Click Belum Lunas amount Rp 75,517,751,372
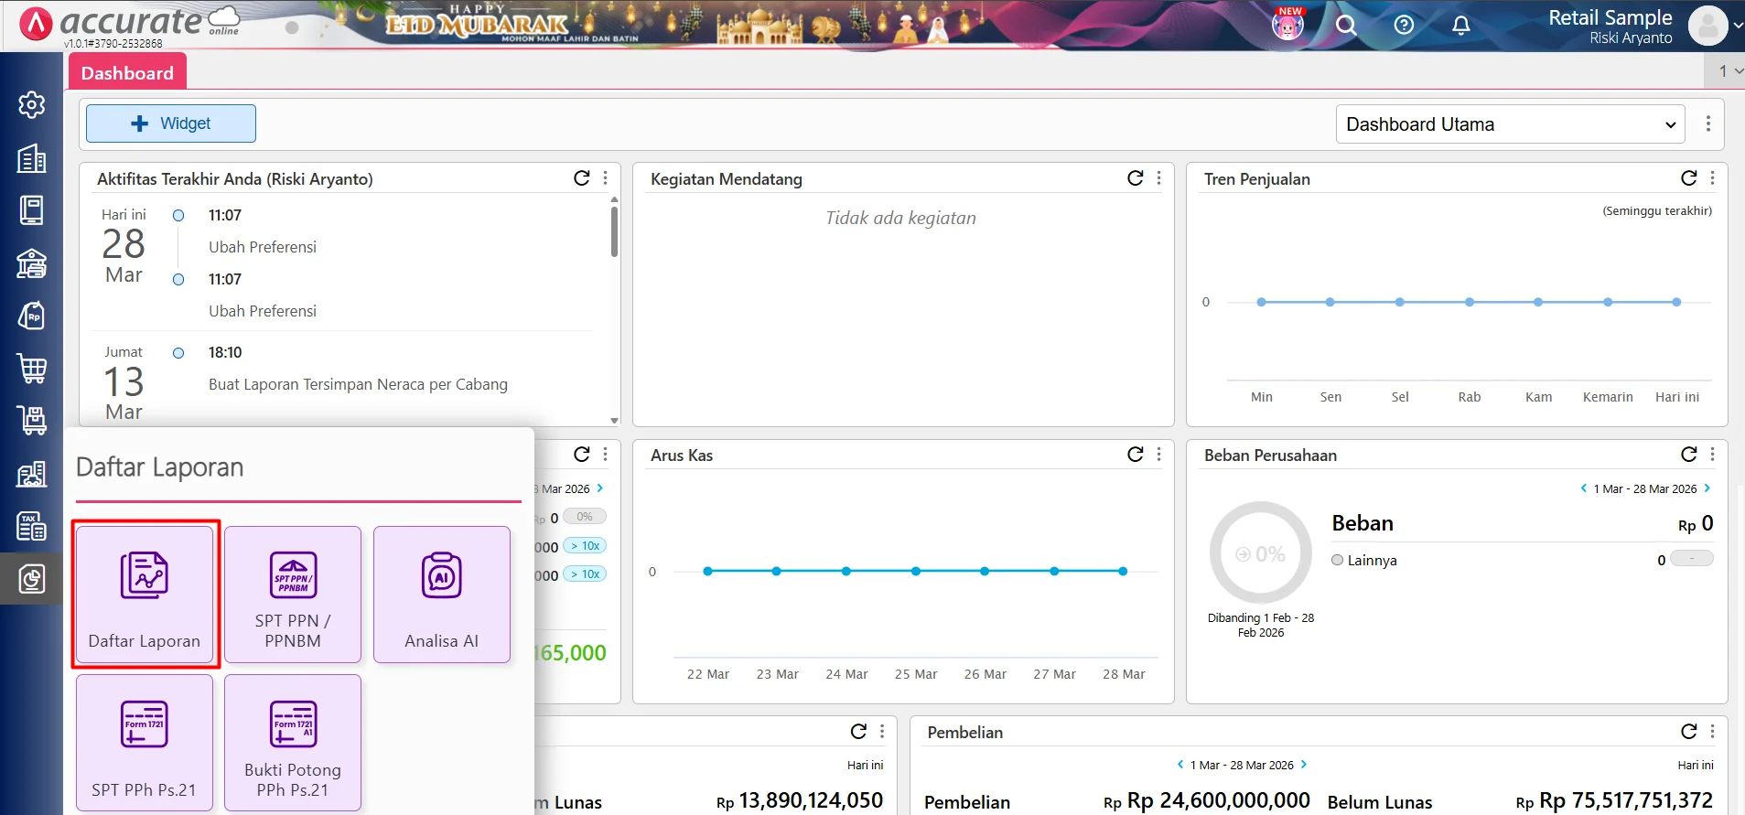Screen dimensions: 1745x815 1614,801
